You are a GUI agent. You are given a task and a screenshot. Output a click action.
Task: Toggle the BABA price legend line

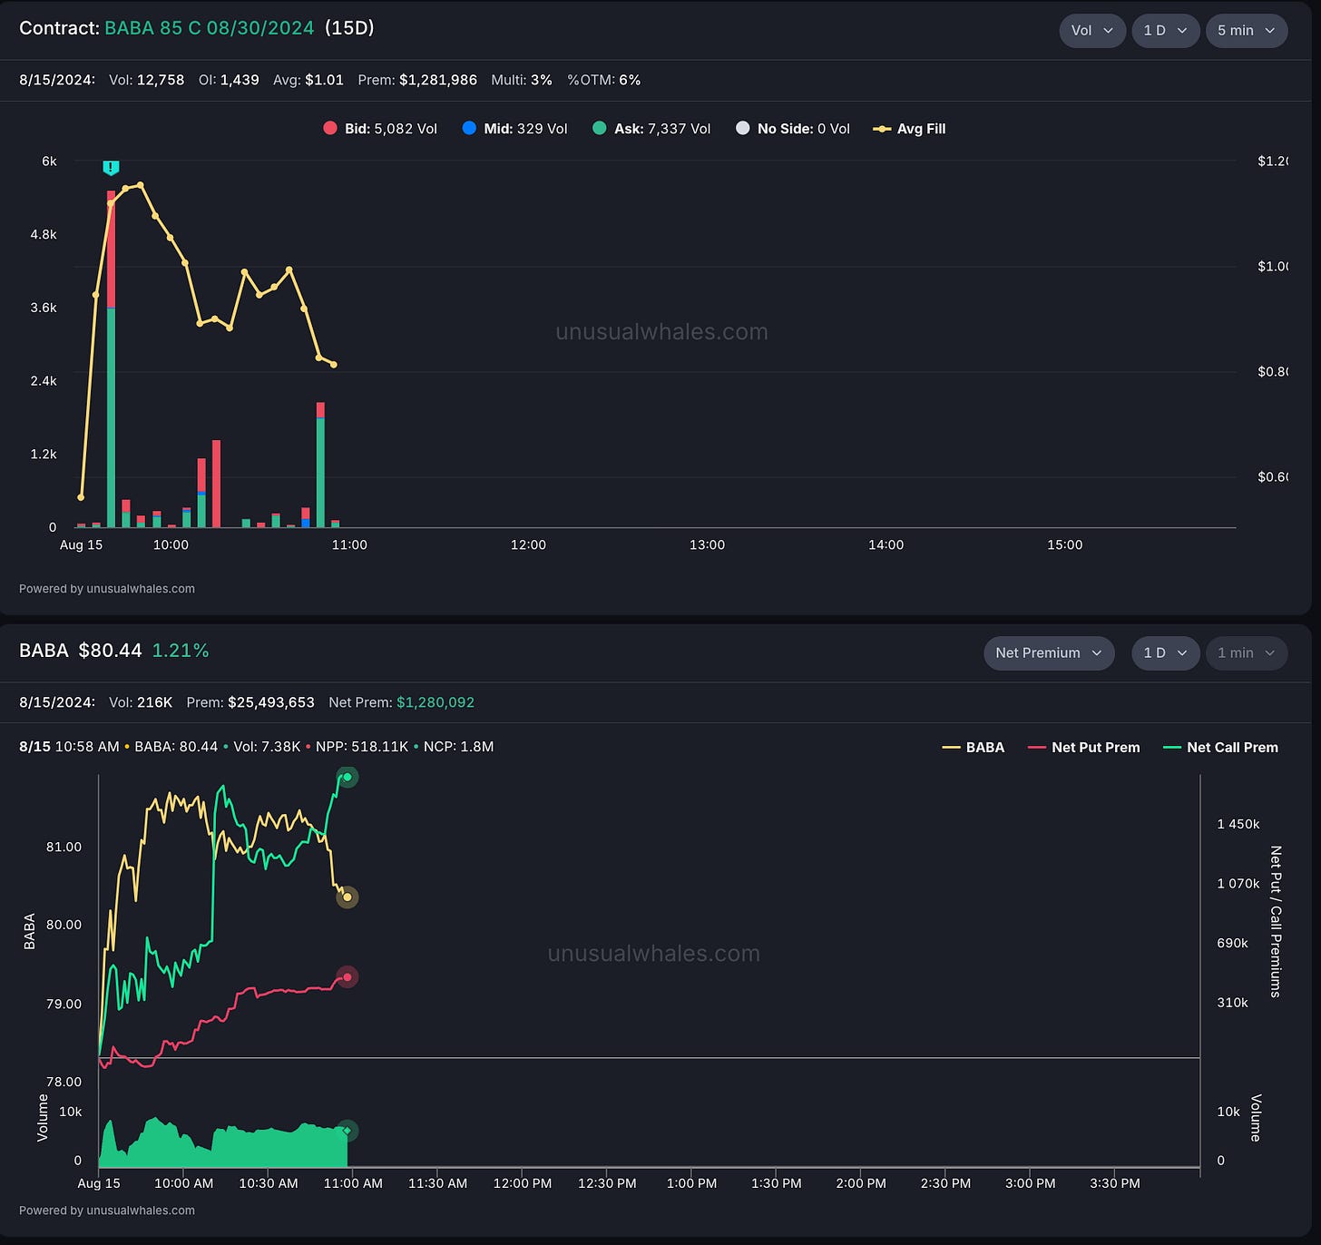pyautogui.click(x=974, y=748)
